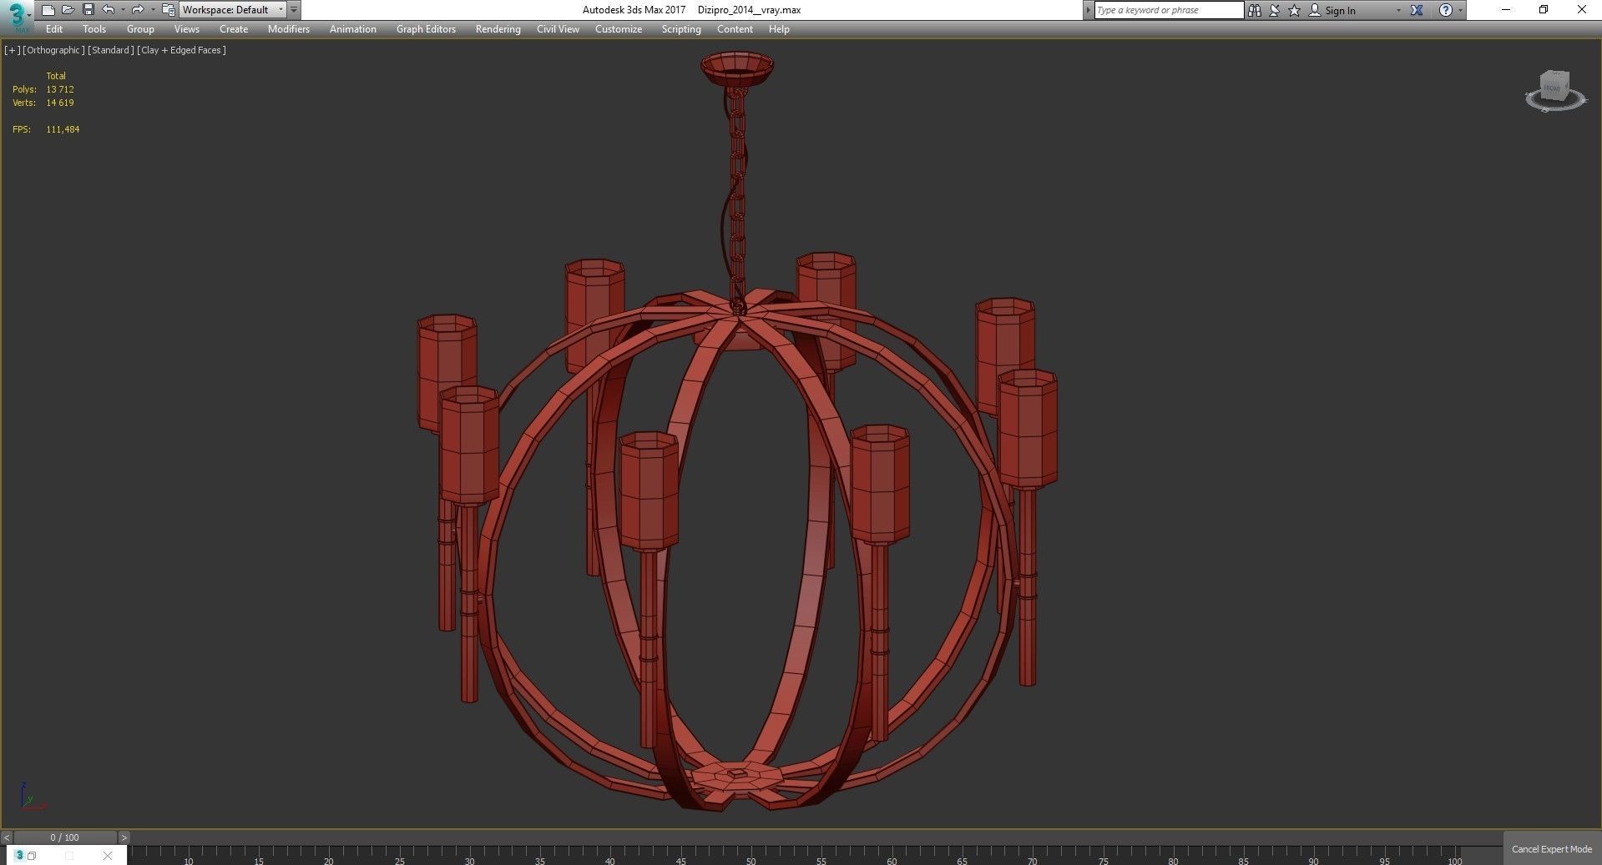Open the Rendering menu
The height and width of the screenshot is (865, 1602).
498,29
